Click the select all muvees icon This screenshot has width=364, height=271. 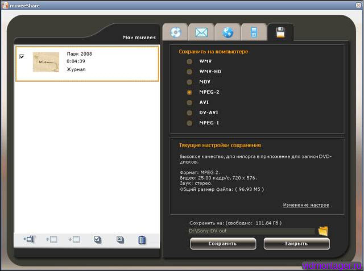[98, 240]
